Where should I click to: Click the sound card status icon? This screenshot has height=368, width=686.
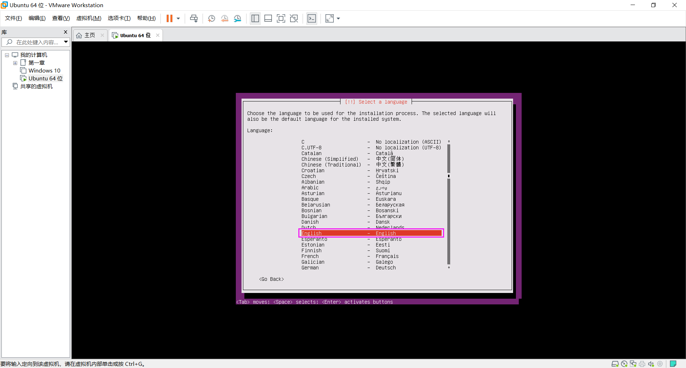click(651, 364)
